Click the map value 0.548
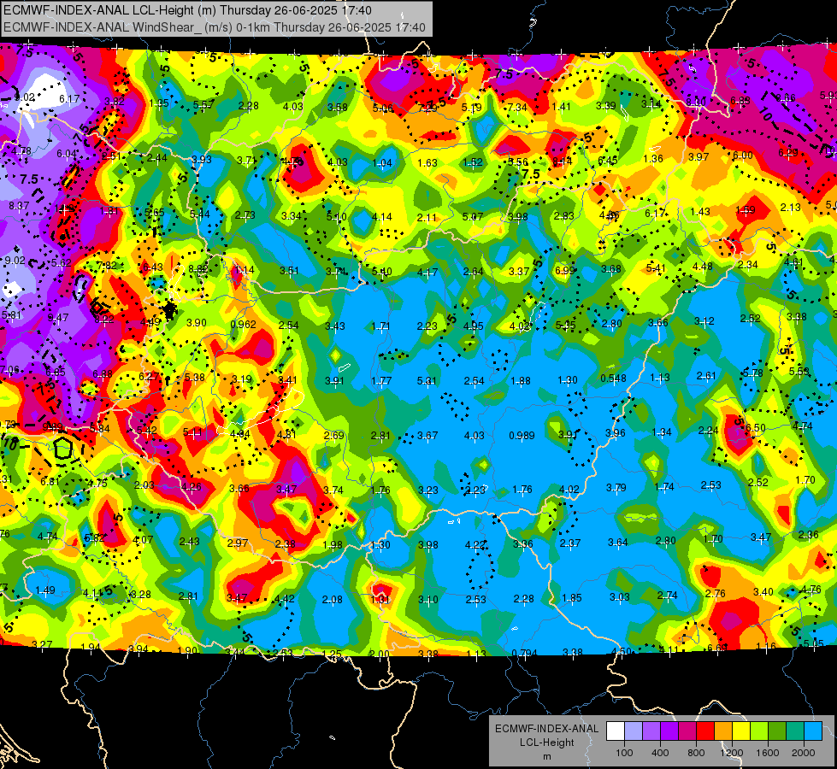Image resolution: width=837 pixels, height=769 pixels. click(613, 379)
